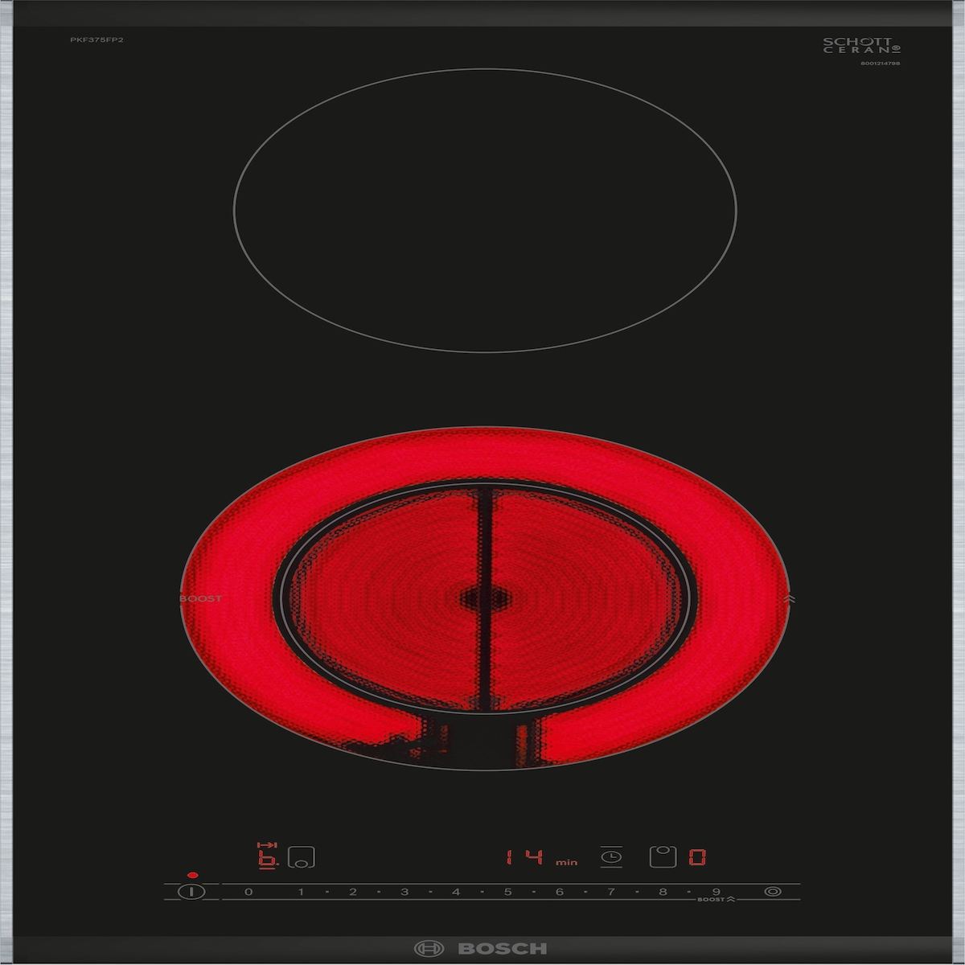Tap the timer clock icon
The height and width of the screenshot is (965, 965).
pyautogui.click(x=611, y=857)
